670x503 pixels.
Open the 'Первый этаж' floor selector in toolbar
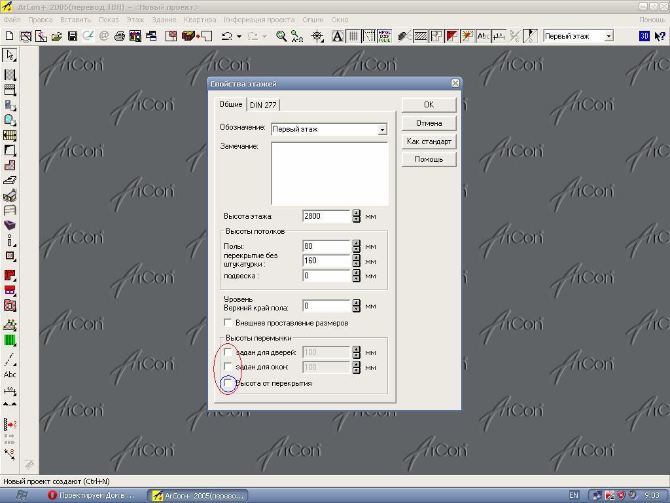tap(609, 37)
